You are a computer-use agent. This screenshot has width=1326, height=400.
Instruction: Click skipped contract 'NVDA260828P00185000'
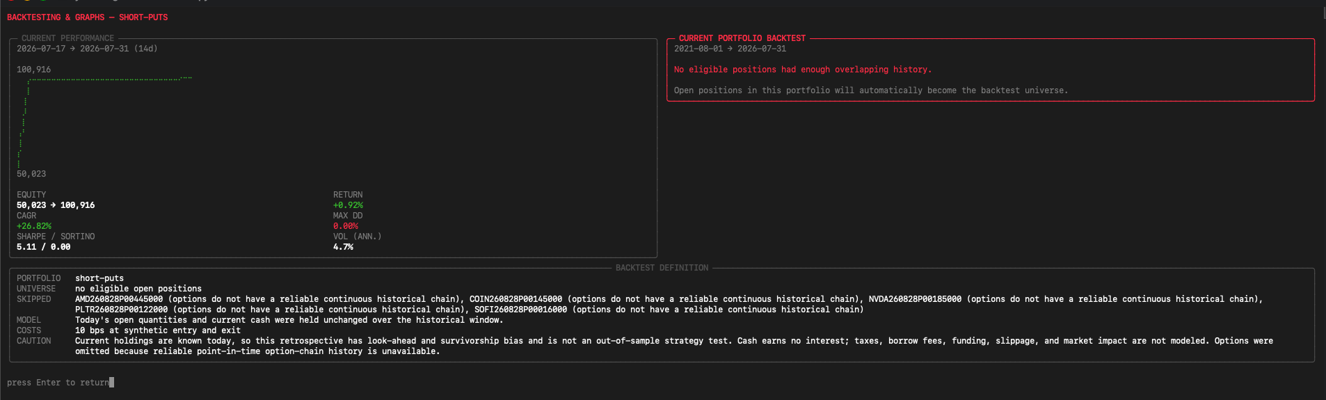click(x=916, y=299)
